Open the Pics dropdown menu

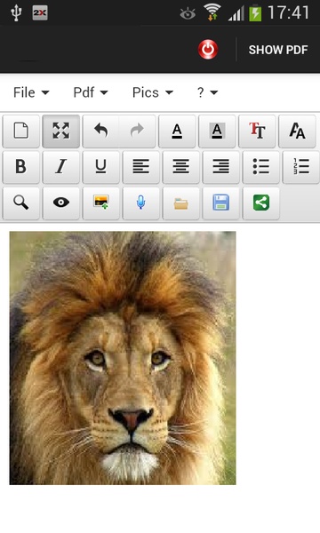[x=153, y=92]
